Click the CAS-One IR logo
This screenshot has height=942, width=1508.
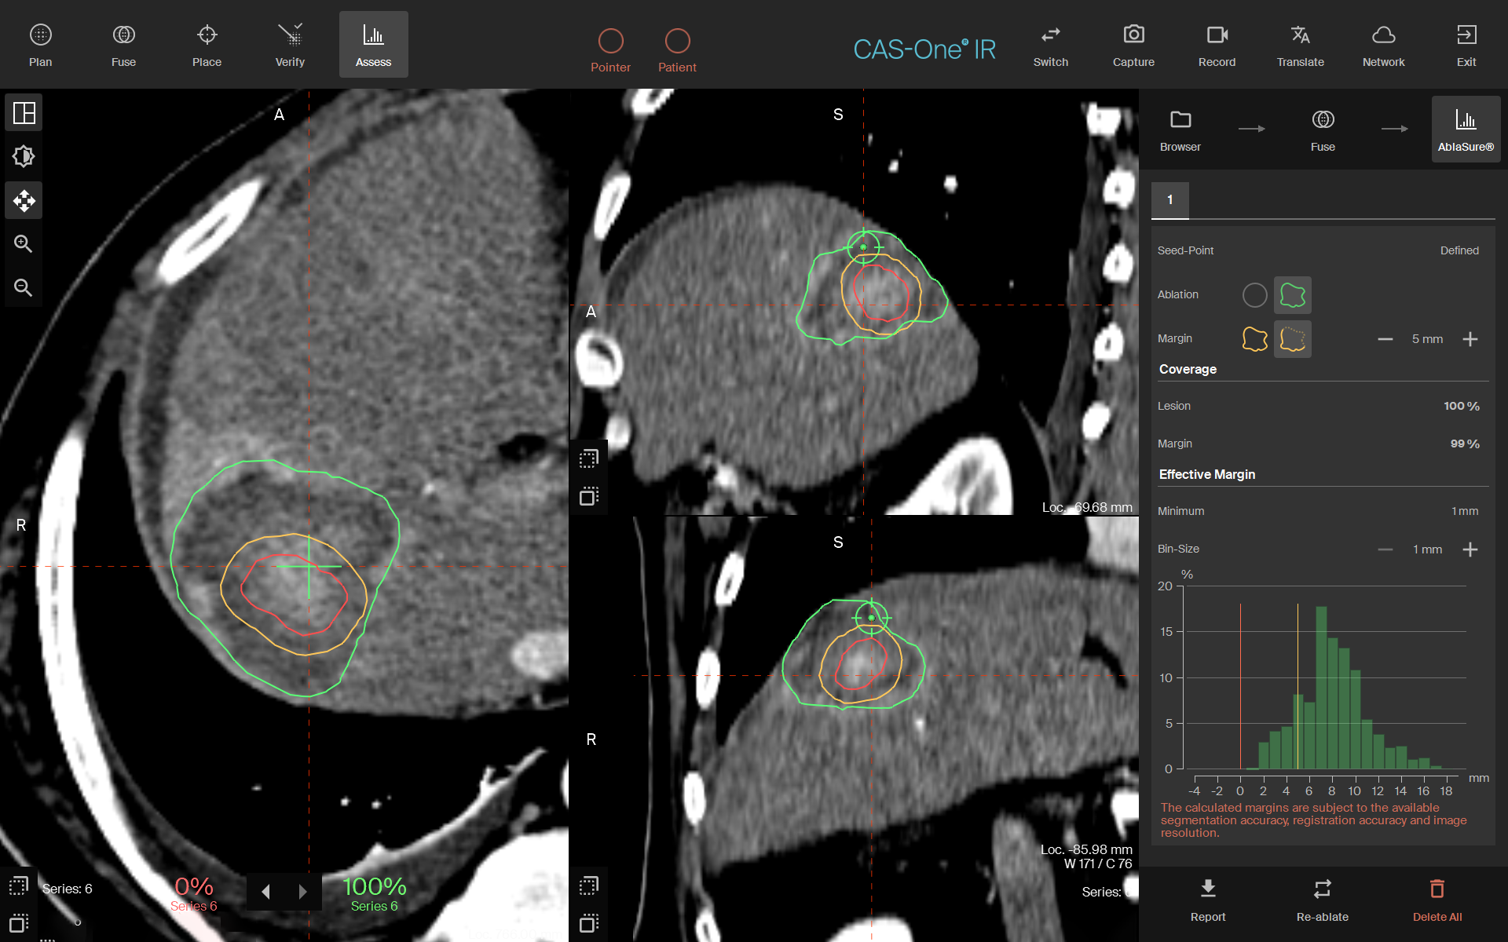(924, 49)
